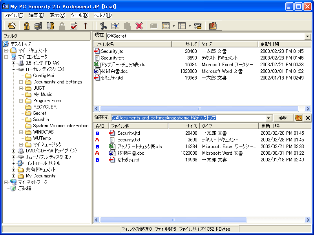Select the My Music folder in the tree
This screenshot has height=235, width=314.
(x=43, y=94)
